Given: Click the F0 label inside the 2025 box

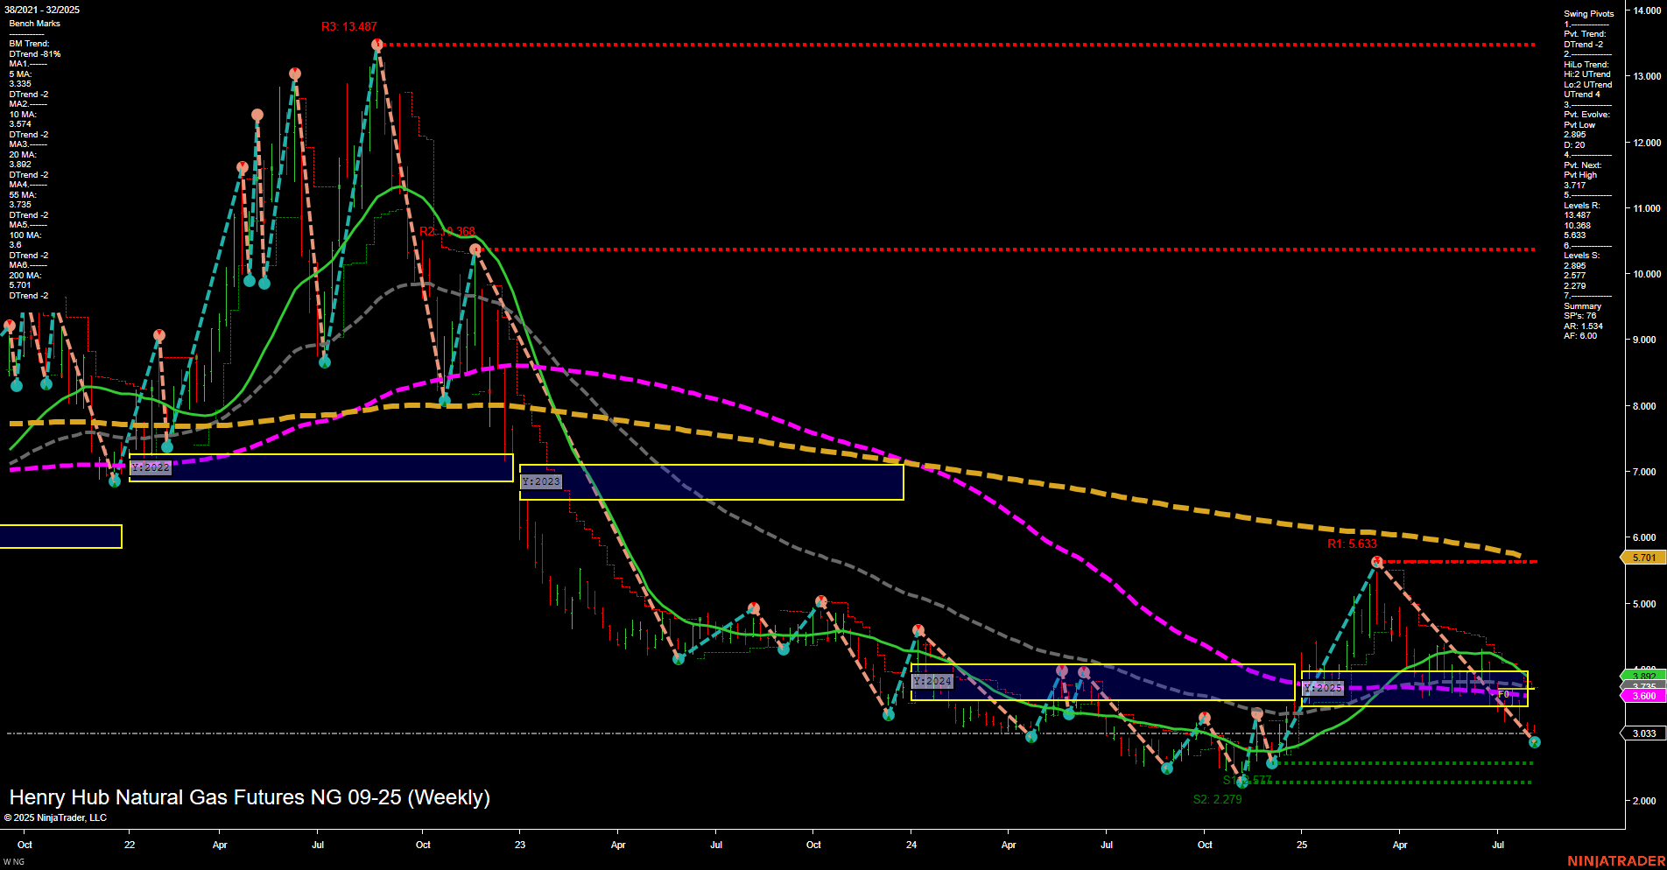Looking at the screenshot, I should [x=1502, y=691].
